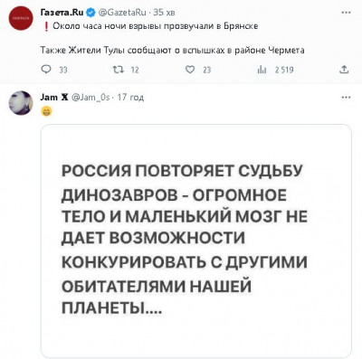Click the blue verified badge next to Газета.Ru
Viewport: 362px width, 359px height.
click(x=91, y=13)
